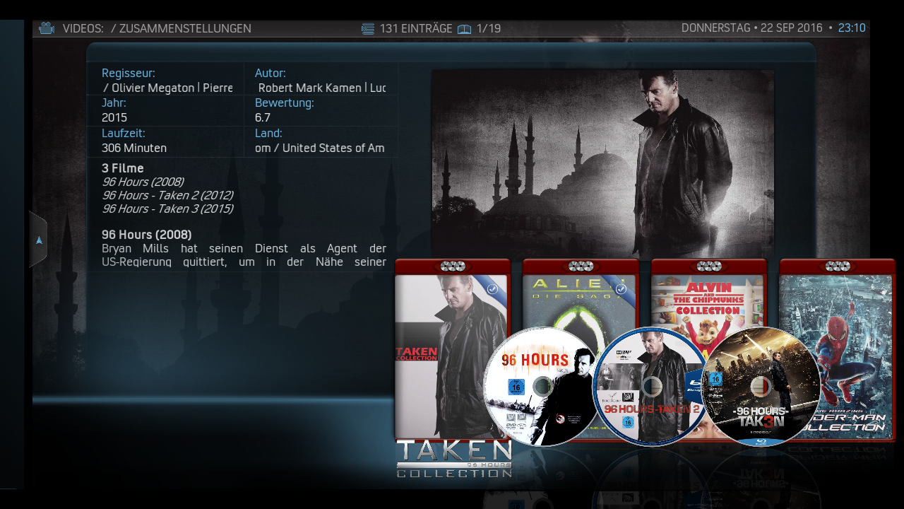Open the side menu arrow tab
This screenshot has height=509, width=904.
38,240
